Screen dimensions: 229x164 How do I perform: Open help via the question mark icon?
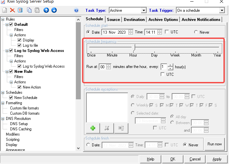click(76, 10)
